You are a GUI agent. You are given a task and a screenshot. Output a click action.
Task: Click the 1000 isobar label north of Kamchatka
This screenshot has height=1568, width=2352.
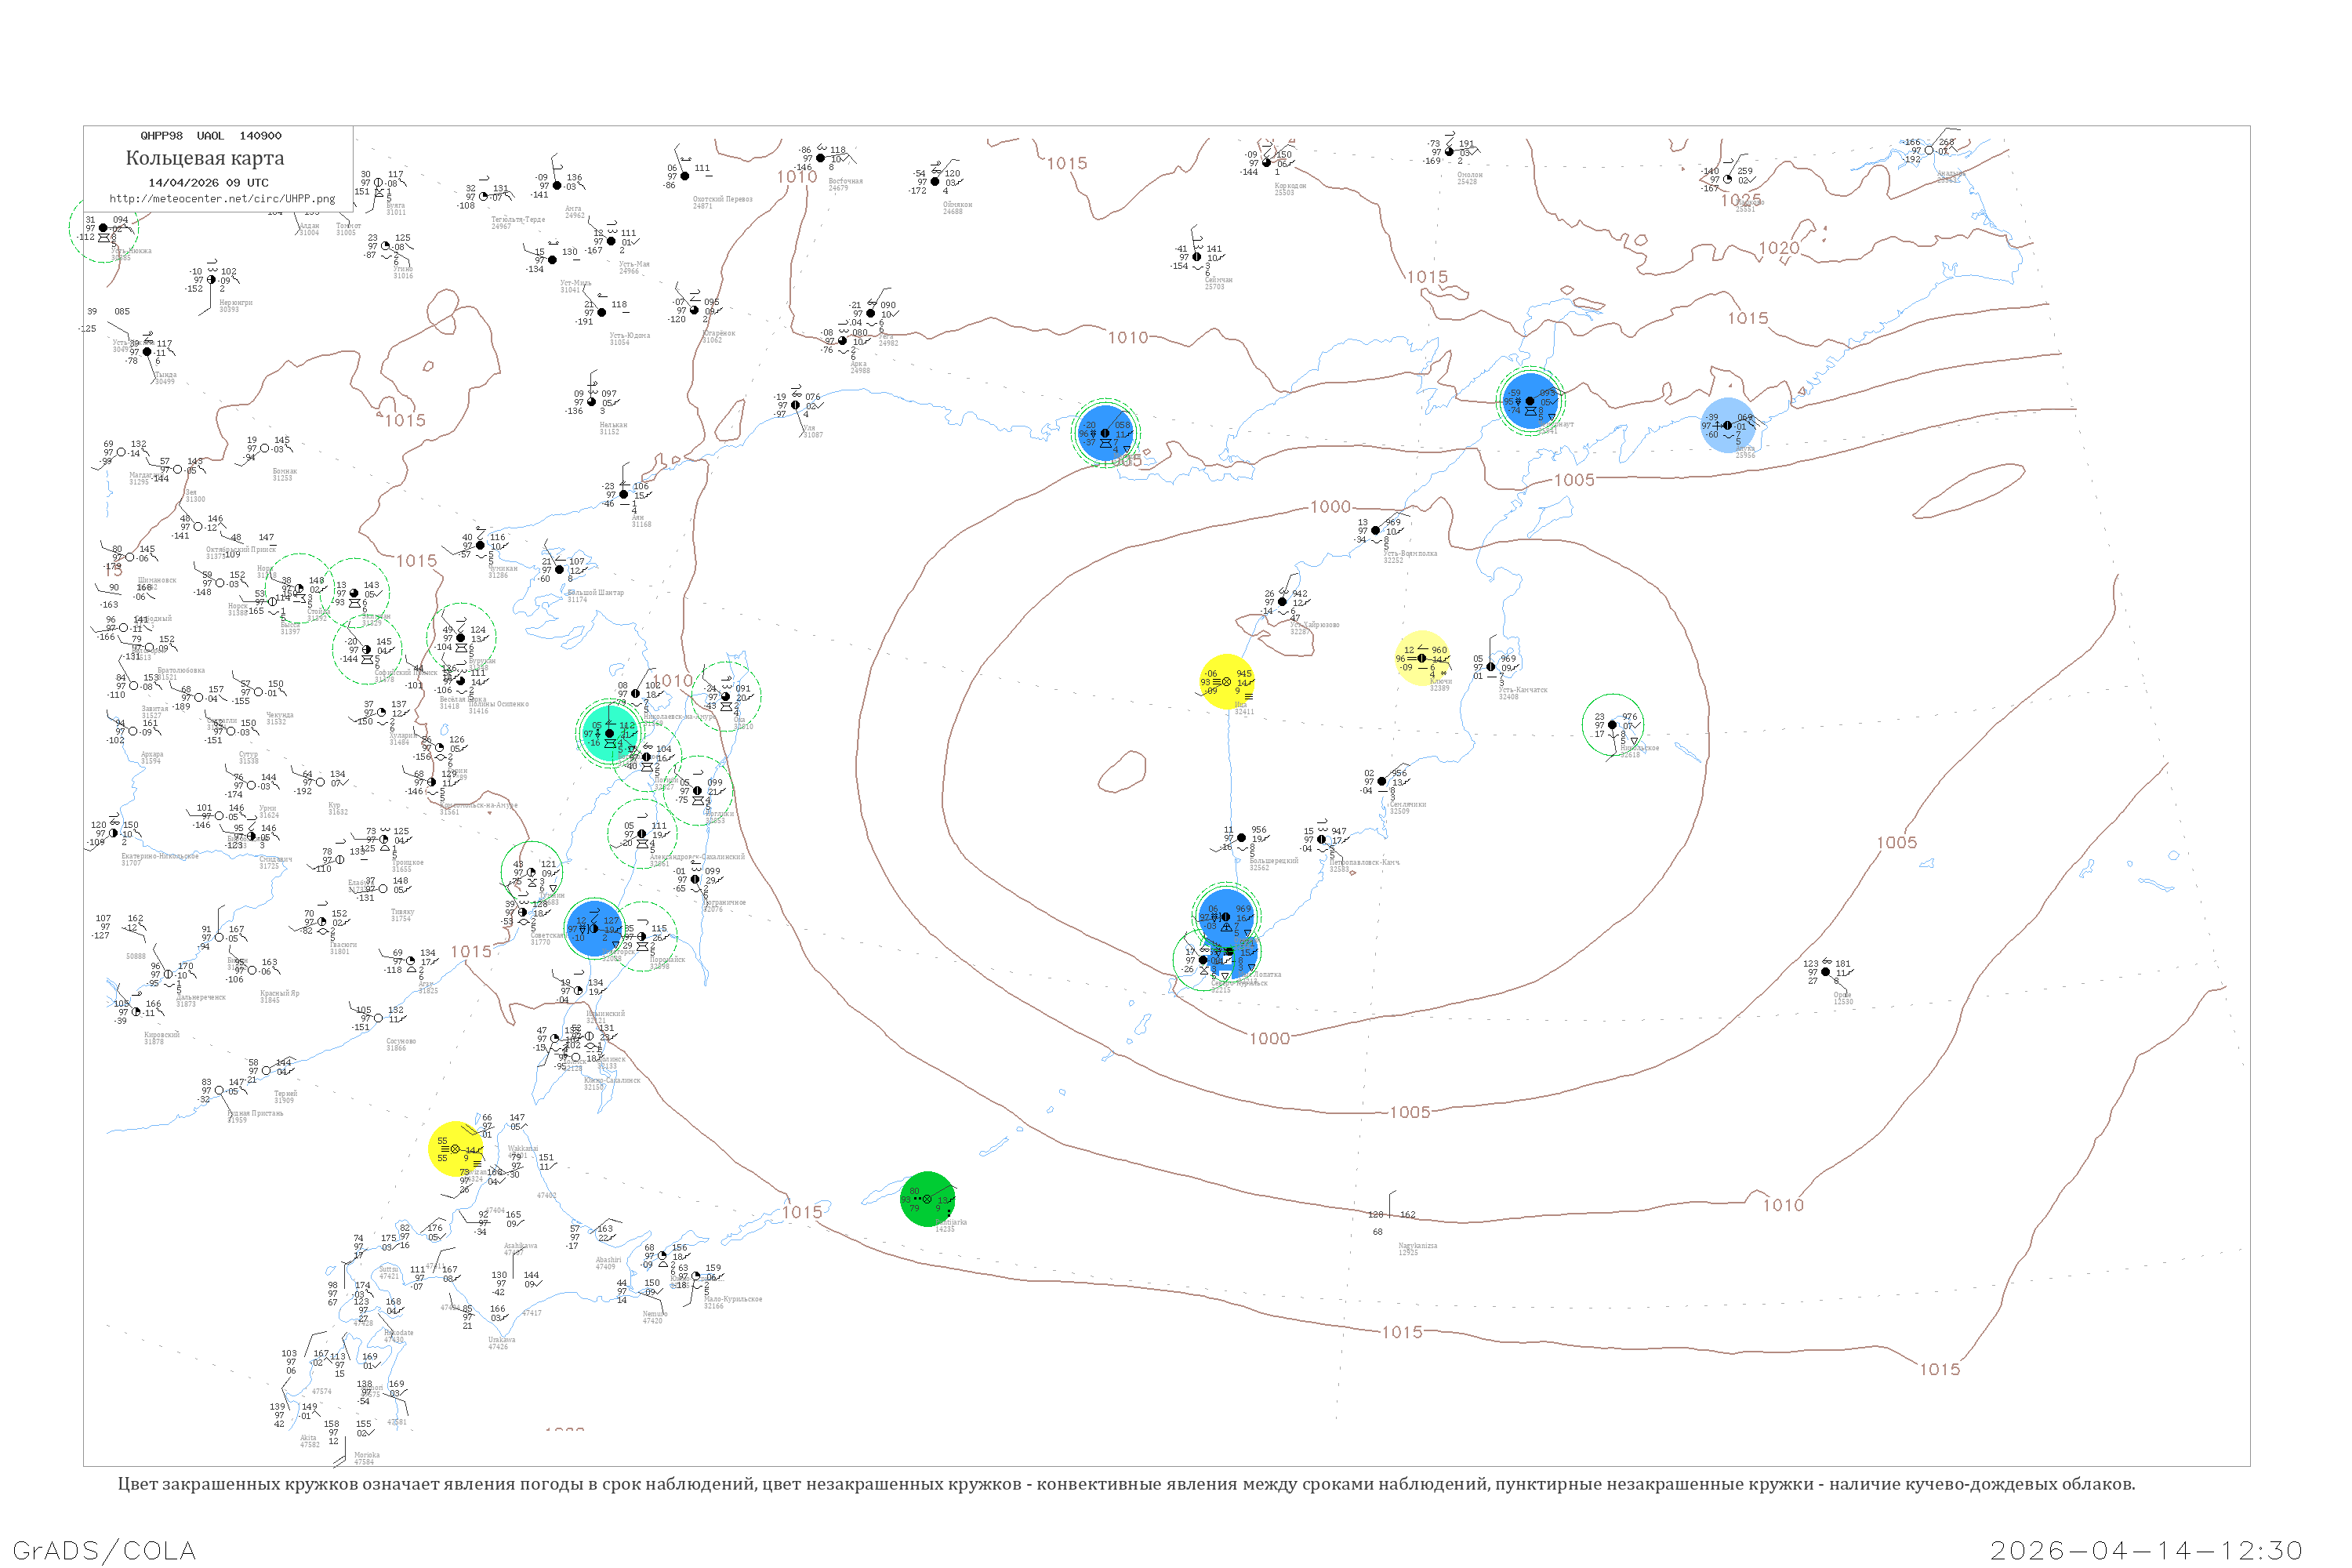pos(1330,507)
